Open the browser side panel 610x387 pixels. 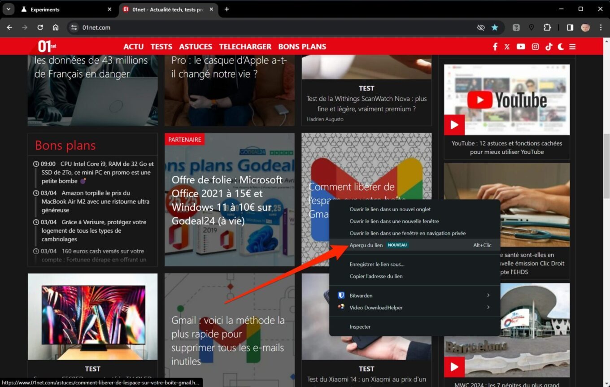[570, 27]
